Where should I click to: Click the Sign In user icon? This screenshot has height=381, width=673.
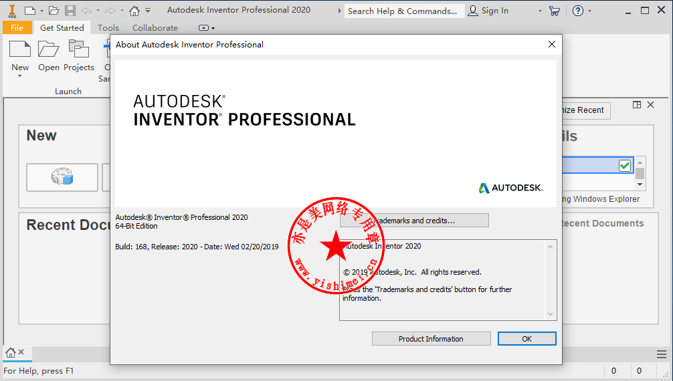(x=472, y=11)
